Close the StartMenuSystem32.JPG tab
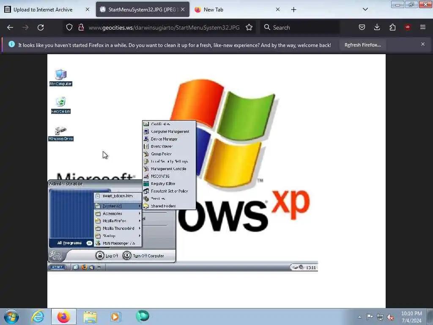 [x=183, y=9]
